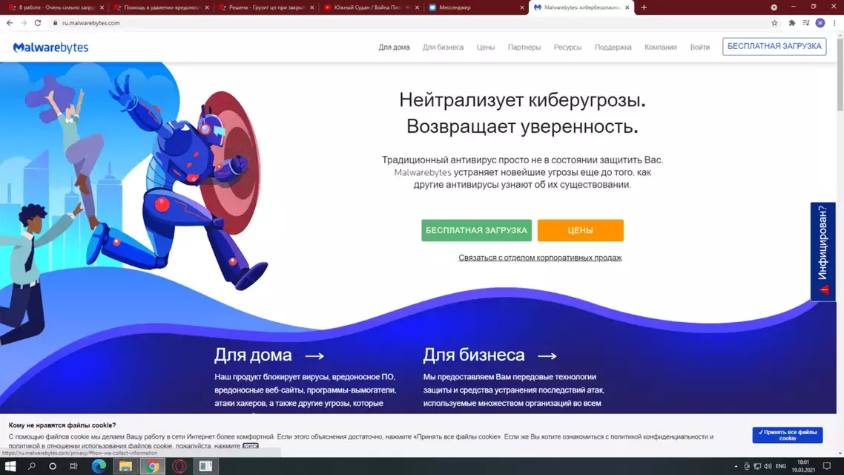Open Windows search from taskbar

[31, 466]
